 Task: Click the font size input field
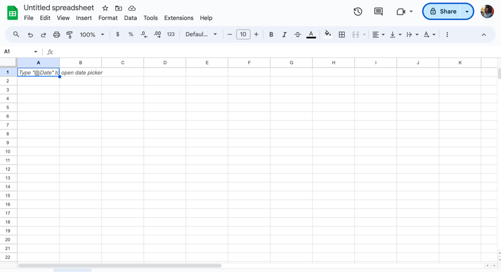coord(243,34)
